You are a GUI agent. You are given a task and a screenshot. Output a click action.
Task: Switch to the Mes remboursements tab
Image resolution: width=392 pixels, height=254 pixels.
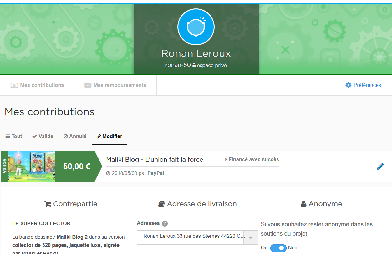[x=115, y=85]
